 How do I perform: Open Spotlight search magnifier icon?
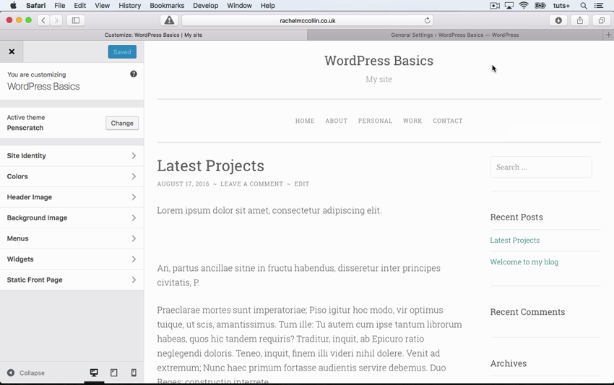584,6
